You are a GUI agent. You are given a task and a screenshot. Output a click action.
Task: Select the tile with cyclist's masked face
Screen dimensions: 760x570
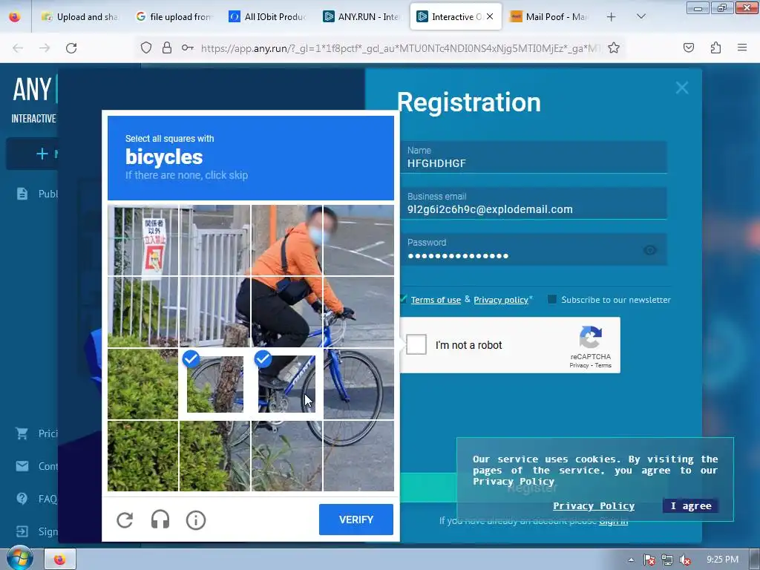(x=286, y=240)
